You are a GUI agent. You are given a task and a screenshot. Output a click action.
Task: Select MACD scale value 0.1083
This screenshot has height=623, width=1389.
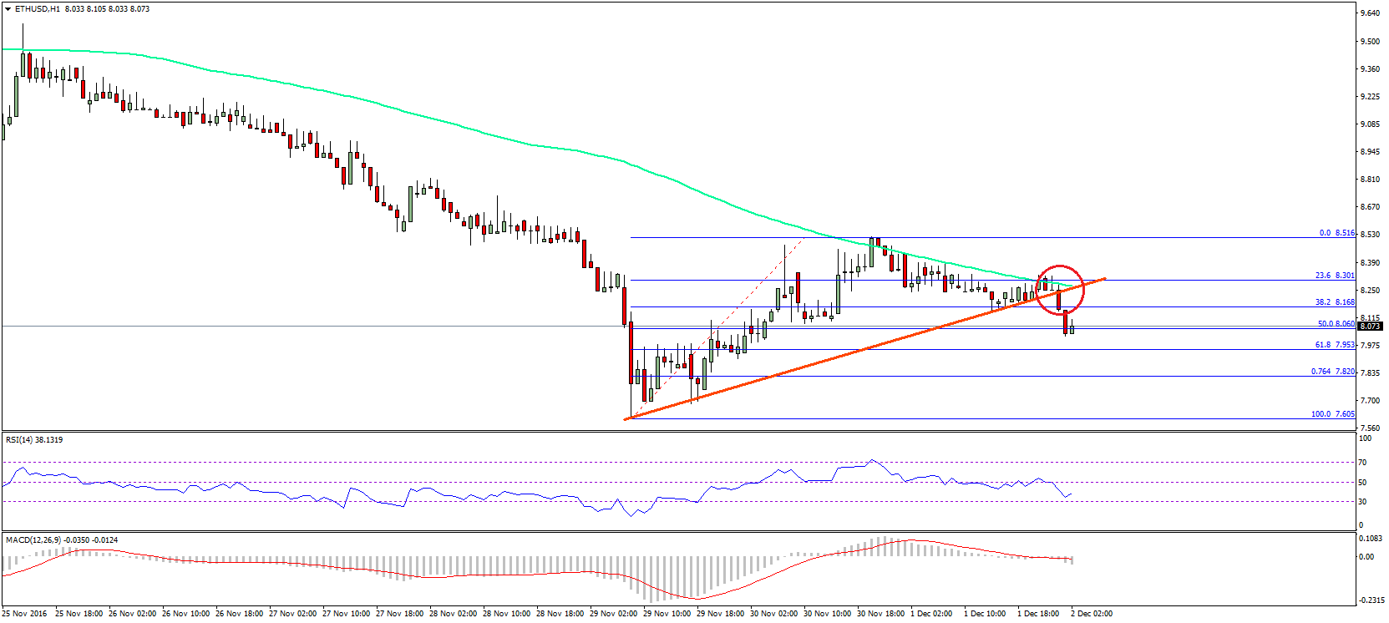(x=1371, y=538)
